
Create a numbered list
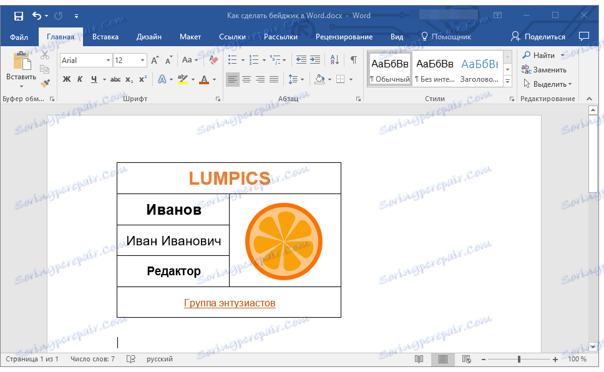pyautogui.click(x=254, y=60)
